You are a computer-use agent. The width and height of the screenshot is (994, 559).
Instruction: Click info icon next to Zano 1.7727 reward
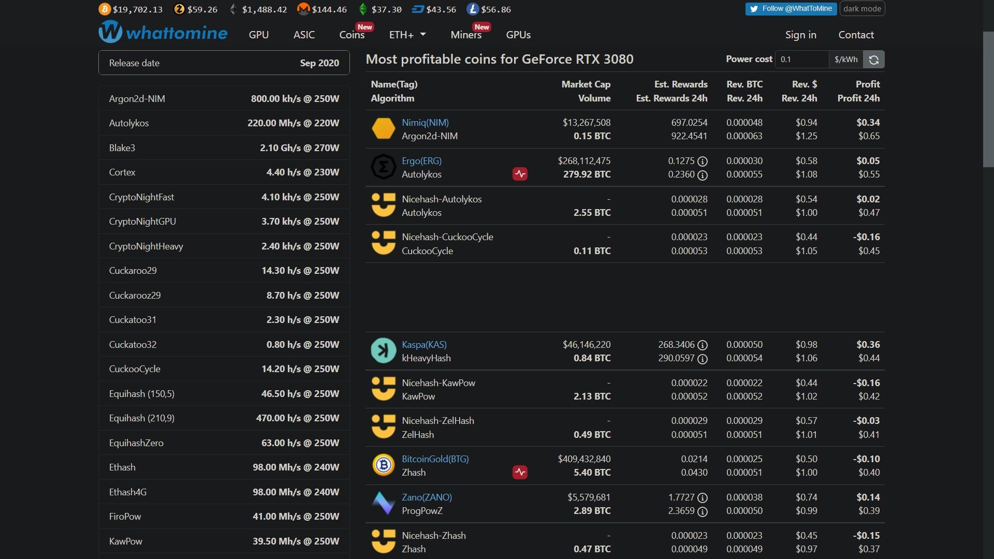703,498
